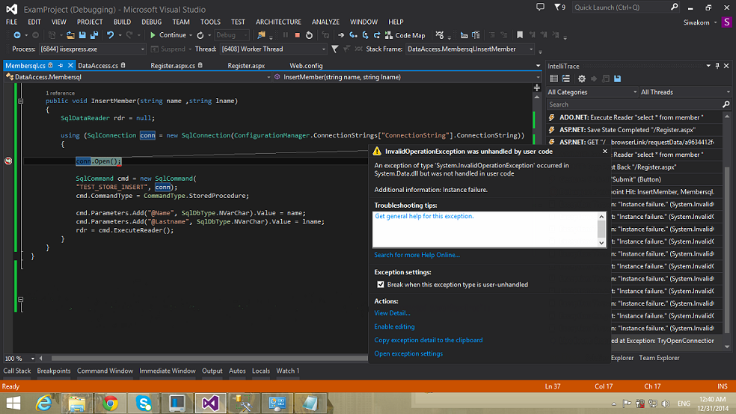Click the Stop Debugging red square icon

pyautogui.click(x=297, y=35)
